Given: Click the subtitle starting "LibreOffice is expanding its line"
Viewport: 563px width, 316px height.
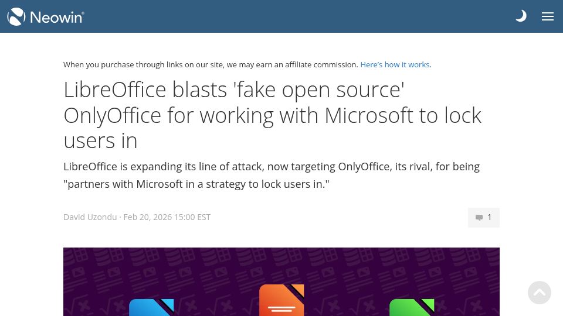Looking at the screenshot, I should 272,175.
